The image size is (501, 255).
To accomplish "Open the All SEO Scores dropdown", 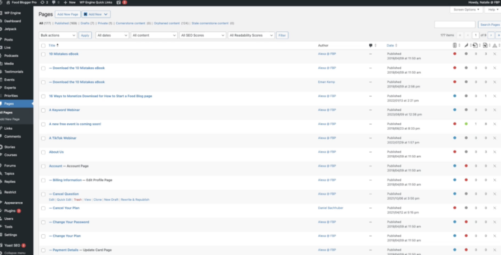I will click(x=203, y=35).
